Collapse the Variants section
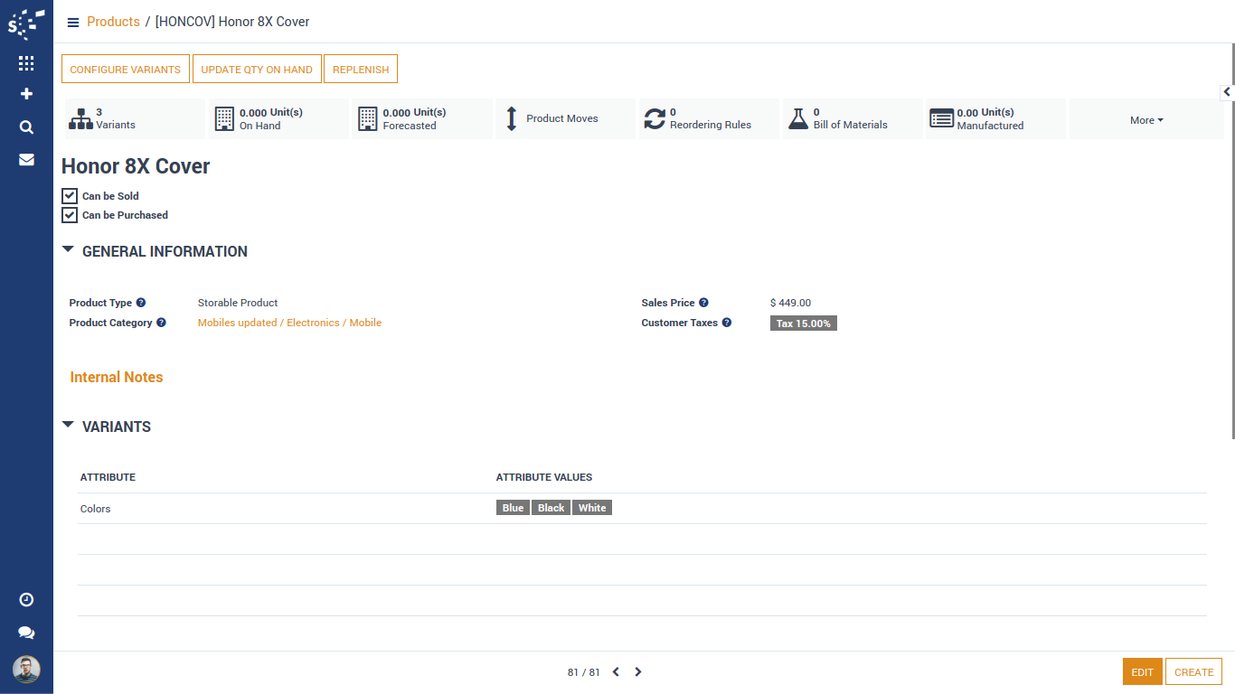Screen dimensions: 1235x694 pos(68,426)
